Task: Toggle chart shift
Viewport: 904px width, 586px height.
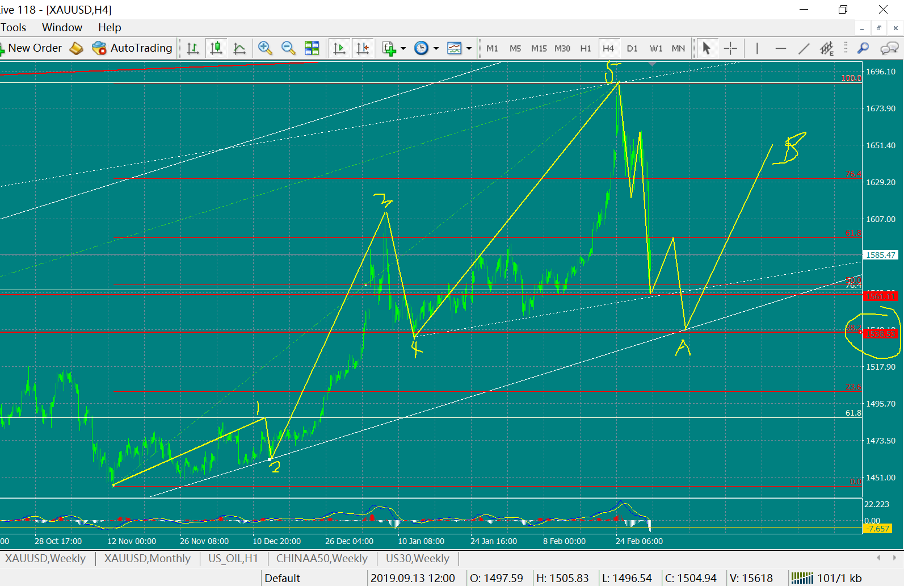Action: (x=363, y=48)
